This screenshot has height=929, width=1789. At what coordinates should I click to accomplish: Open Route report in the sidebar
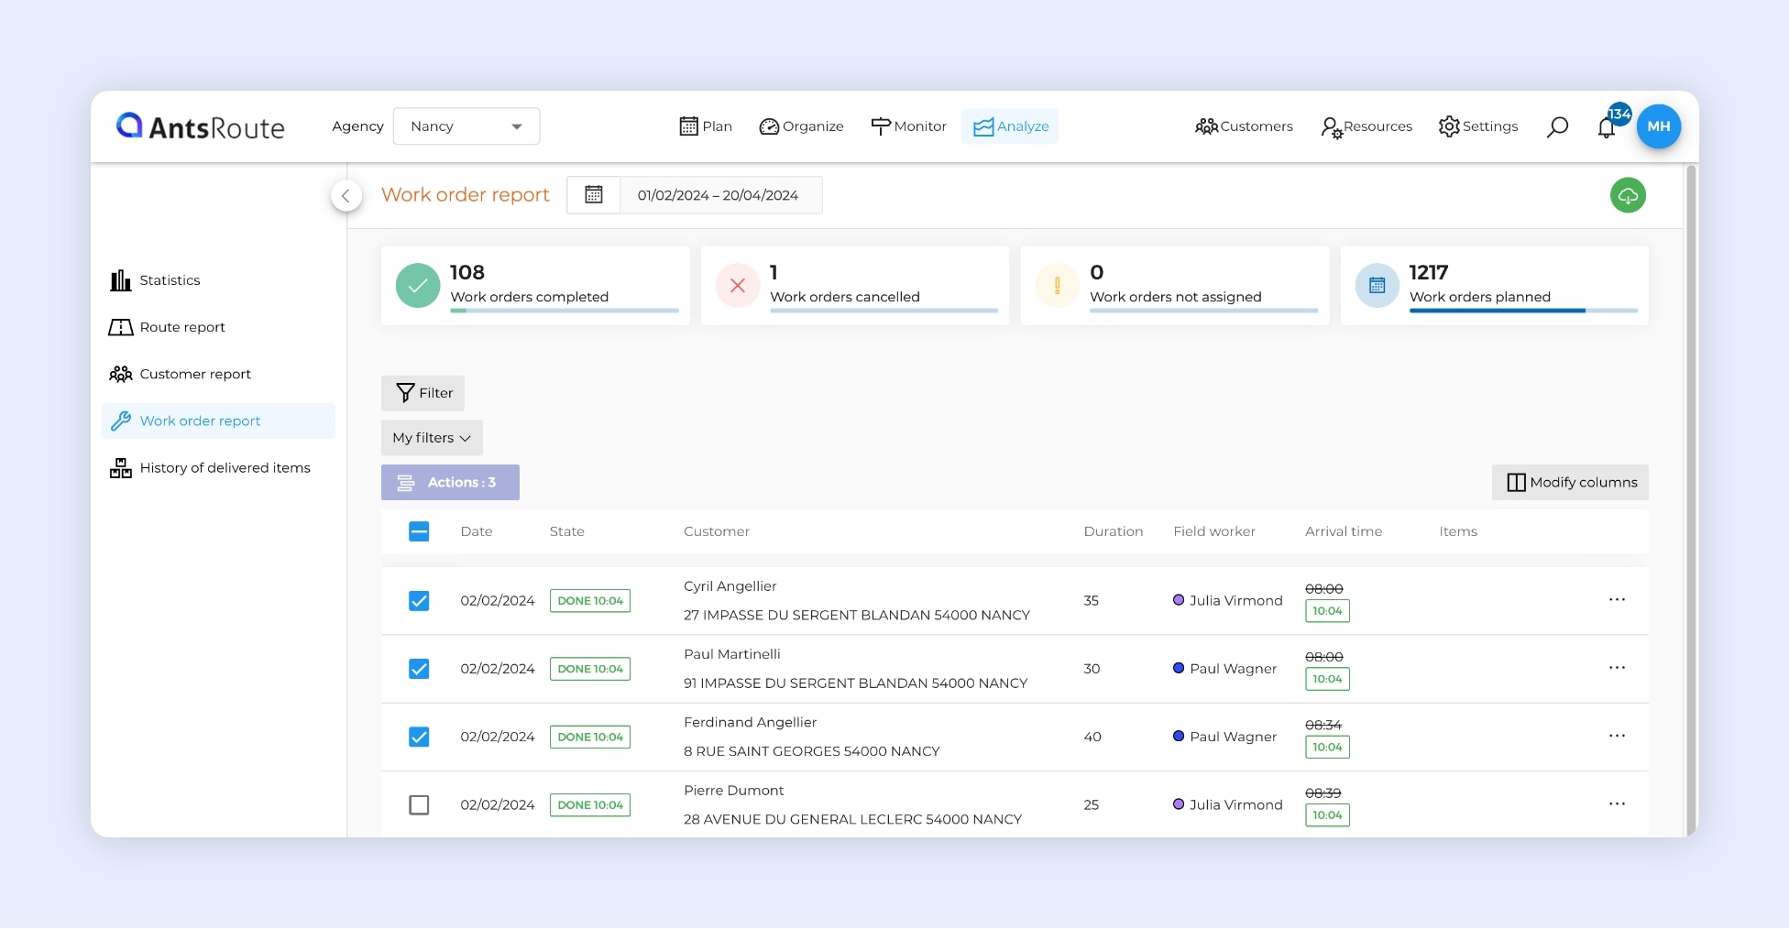tap(182, 327)
